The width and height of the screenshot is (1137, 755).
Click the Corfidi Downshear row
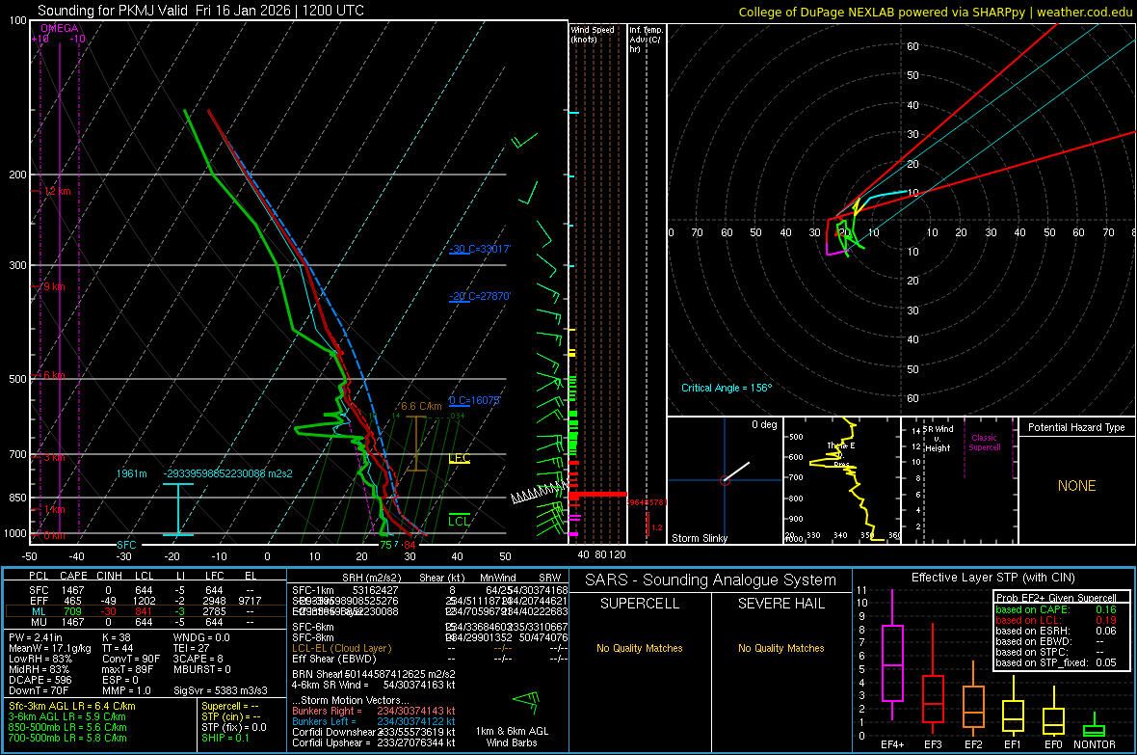(x=374, y=732)
